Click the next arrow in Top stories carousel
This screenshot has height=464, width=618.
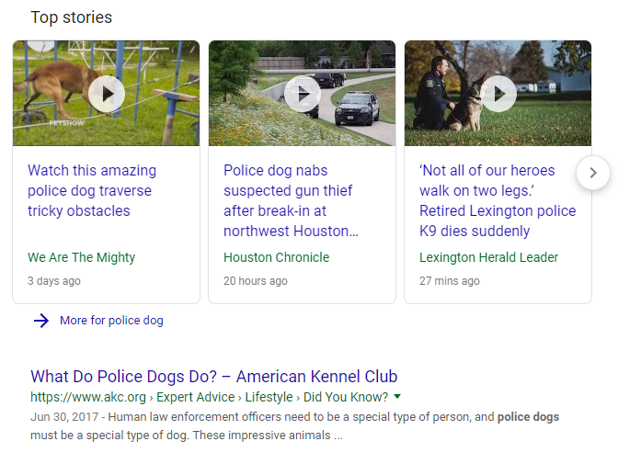[x=593, y=173]
